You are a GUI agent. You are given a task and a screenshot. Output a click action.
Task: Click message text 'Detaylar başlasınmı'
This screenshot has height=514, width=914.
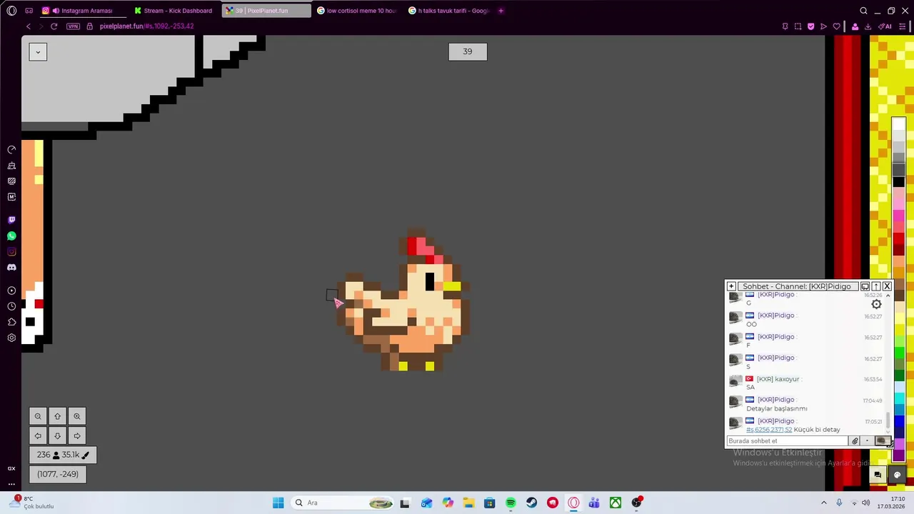(777, 408)
